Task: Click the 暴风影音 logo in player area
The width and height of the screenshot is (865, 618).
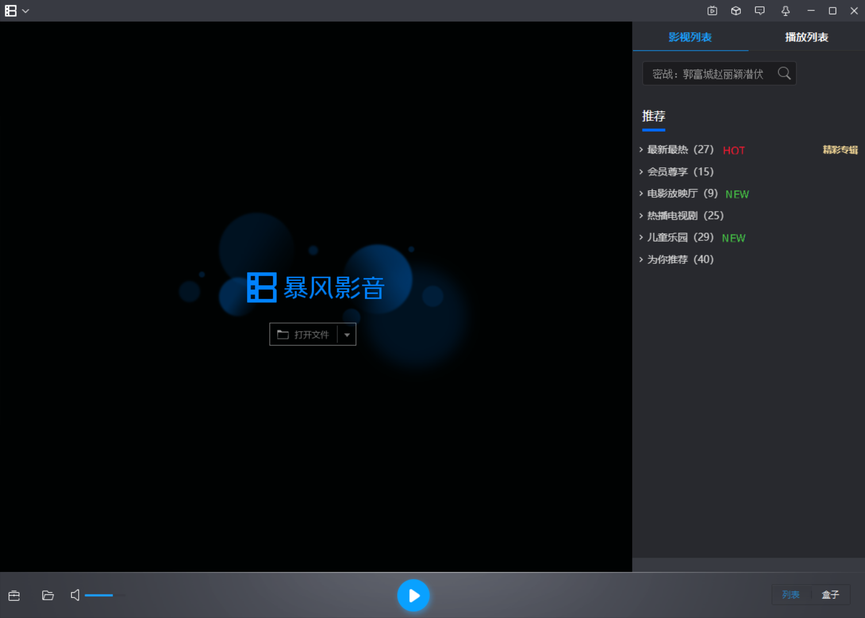Action: (316, 287)
